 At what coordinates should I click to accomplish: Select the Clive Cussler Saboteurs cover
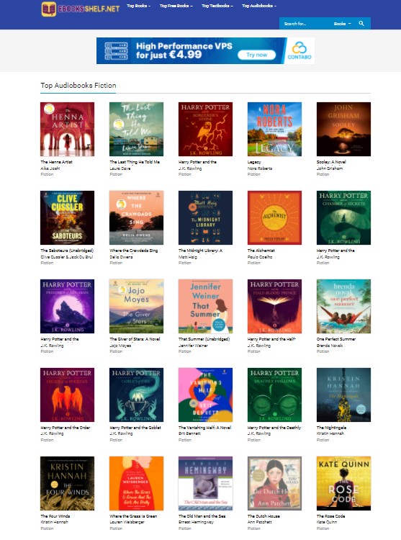(67, 217)
